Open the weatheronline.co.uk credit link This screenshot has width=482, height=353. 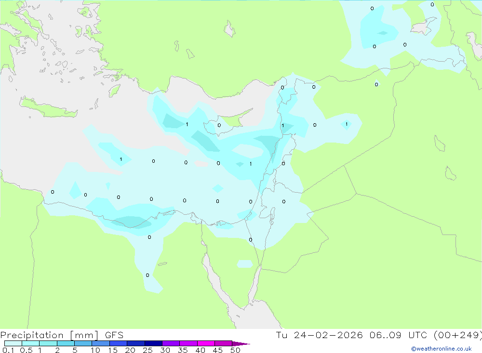tap(442, 349)
